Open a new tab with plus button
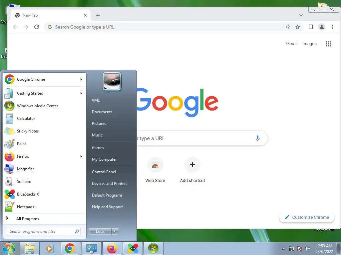 click(98, 15)
